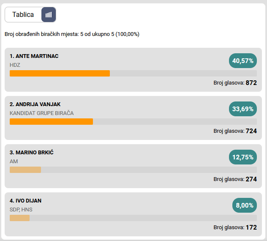Viewport: 267px width, 241px height.
Task: Click the HDZ party label
Action: click(x=15, y=65)
